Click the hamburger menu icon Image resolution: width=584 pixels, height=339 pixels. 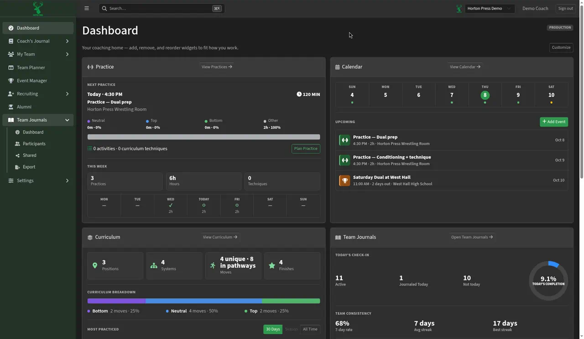tap(87, 8)
